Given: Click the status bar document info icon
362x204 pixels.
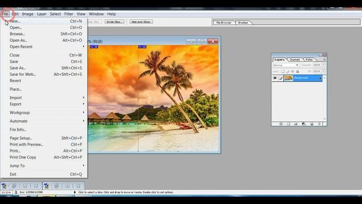Looking at the screenshot, I should pos(16,192).
